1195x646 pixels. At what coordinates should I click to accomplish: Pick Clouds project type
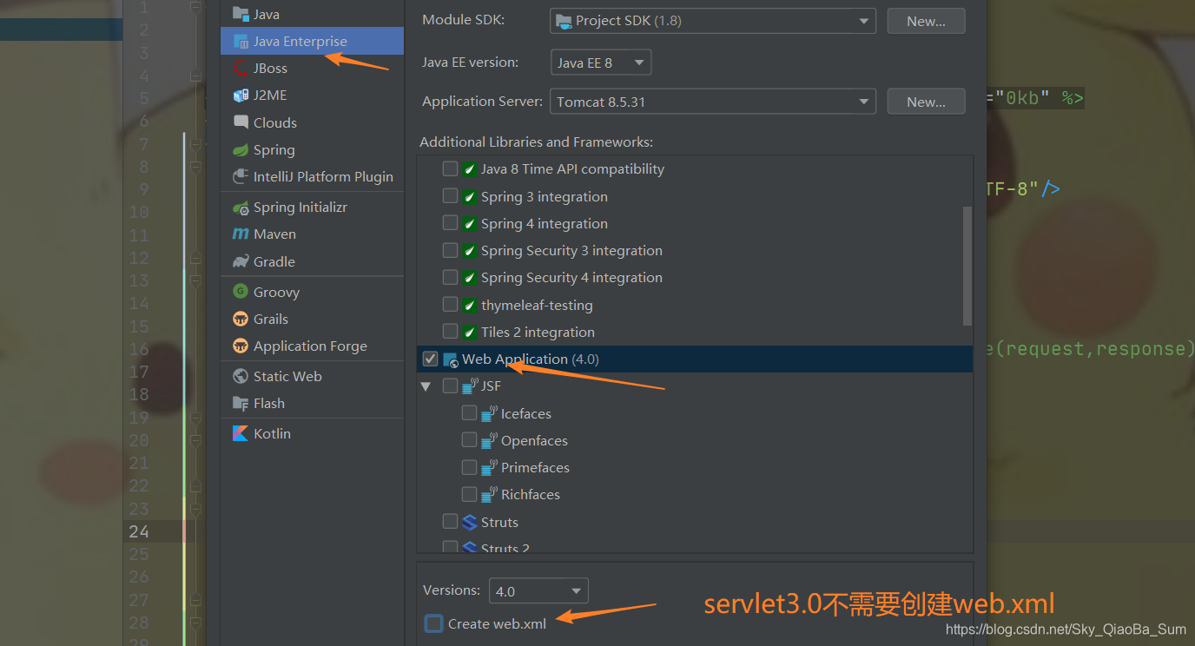click(312, 122)
